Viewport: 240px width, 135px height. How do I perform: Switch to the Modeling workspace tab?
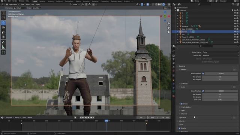(x=42, y=1)
